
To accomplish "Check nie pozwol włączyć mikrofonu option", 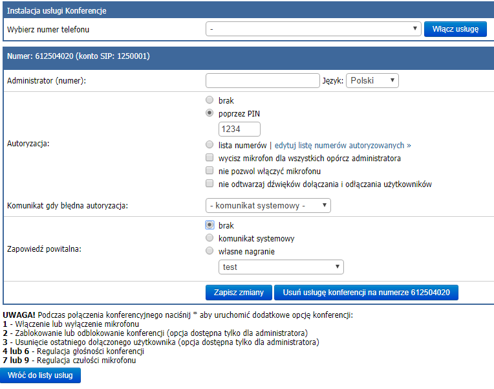I will (209, 171).
